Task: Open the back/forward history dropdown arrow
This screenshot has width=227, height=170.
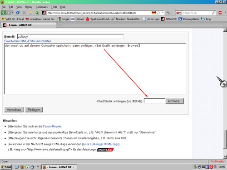Action: coord(12,13)
